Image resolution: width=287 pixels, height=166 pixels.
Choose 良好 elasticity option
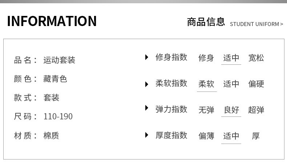point(231,110)
